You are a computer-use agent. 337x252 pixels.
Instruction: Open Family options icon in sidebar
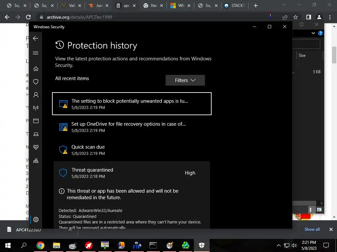pos(36,161)
